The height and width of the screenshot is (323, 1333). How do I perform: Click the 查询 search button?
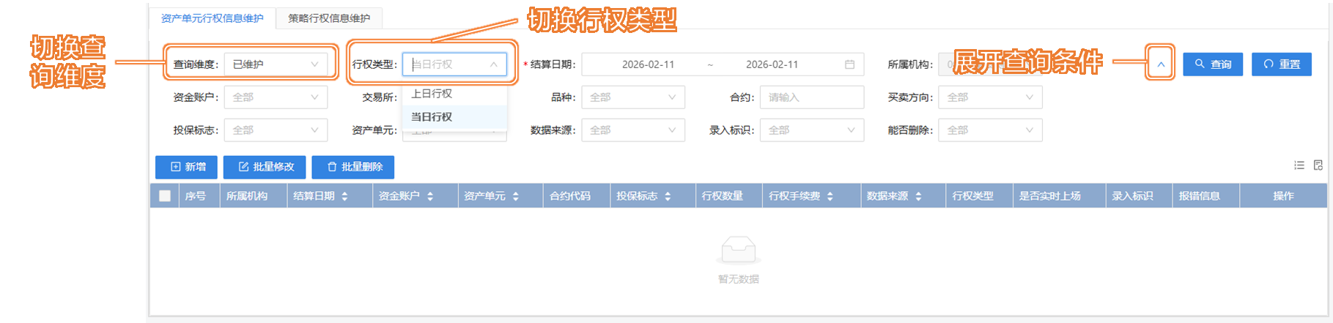click(1213, 64)
